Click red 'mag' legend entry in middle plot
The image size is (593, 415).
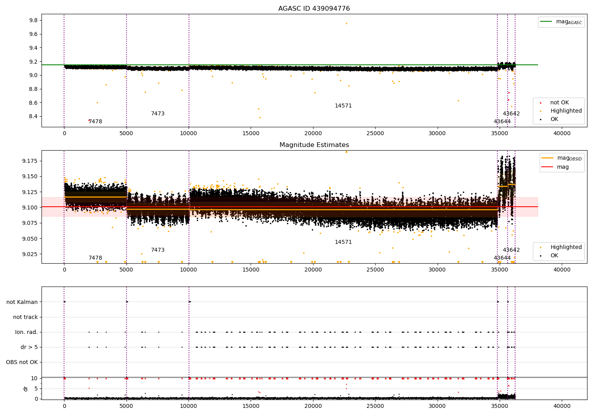click(555, 167)
